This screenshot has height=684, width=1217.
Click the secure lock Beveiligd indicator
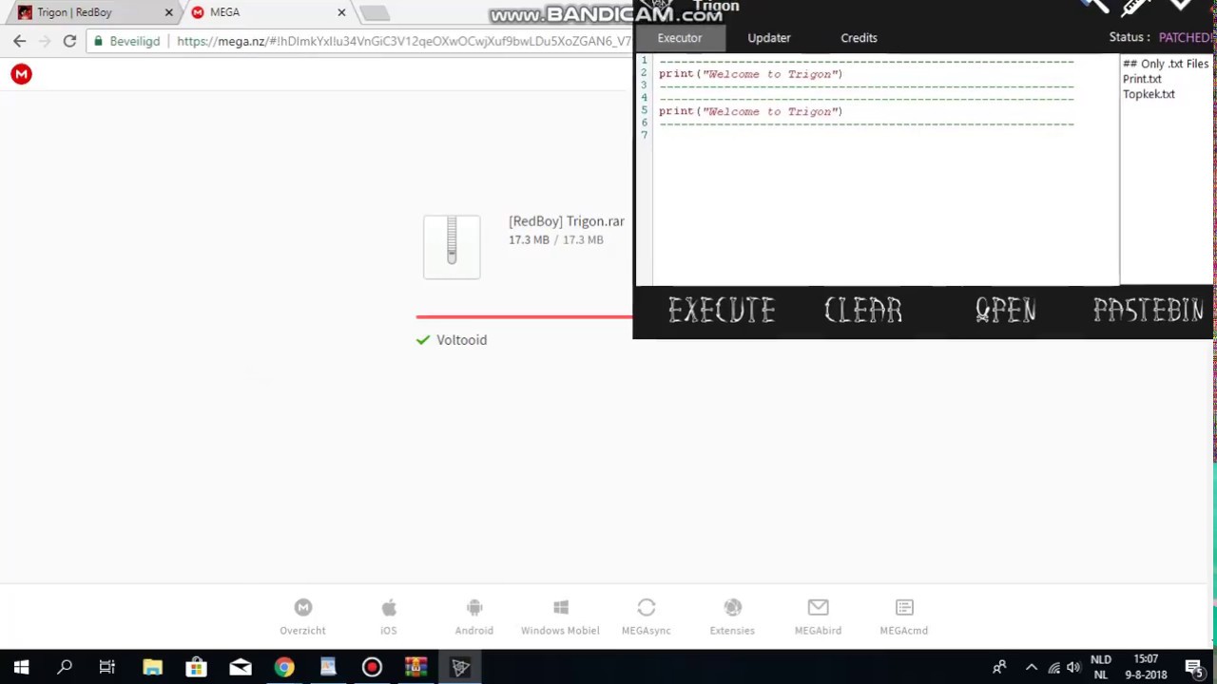(x=126, y=42)
